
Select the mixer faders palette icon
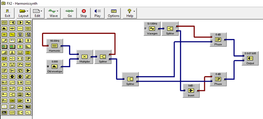[4, 22]
